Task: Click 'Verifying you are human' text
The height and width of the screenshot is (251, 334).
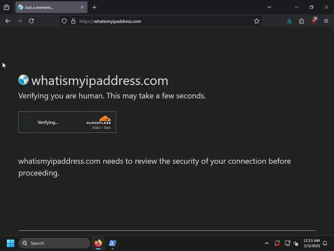Action: point(112,96)
